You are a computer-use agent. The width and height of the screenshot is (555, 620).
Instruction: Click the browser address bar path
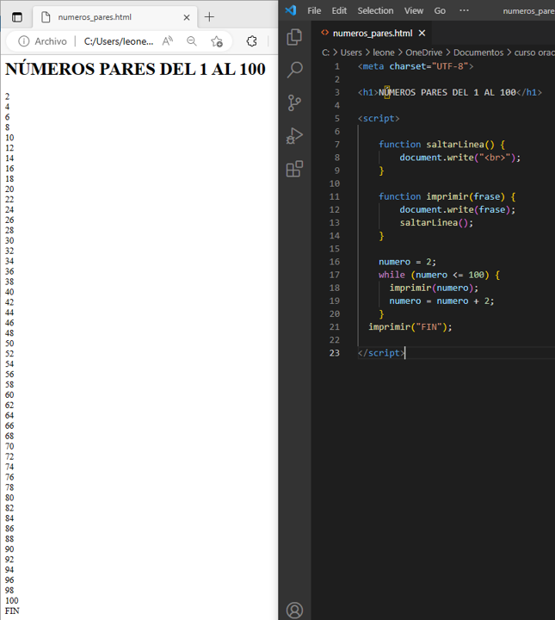coord(119,41)
